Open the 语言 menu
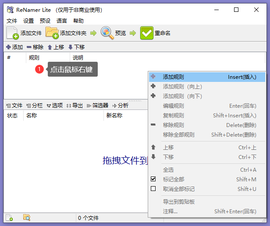Viewport: 270px width, 226px height. click(62, 21)
